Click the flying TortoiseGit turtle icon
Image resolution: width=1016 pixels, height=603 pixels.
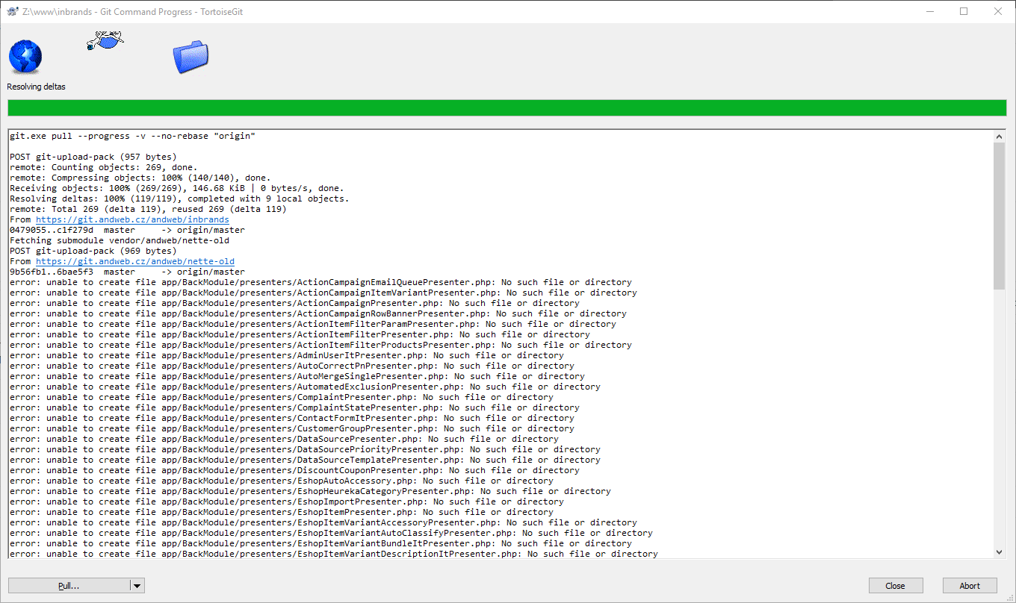click(105, 40)
